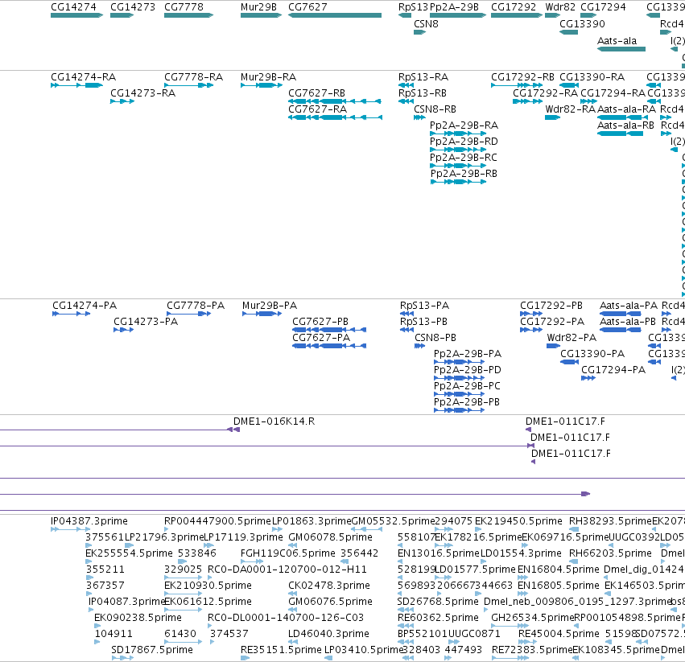Screen dimensions: 685x662
Task: Click the Wdr82-PA protein feature
Action: [554, 346]
